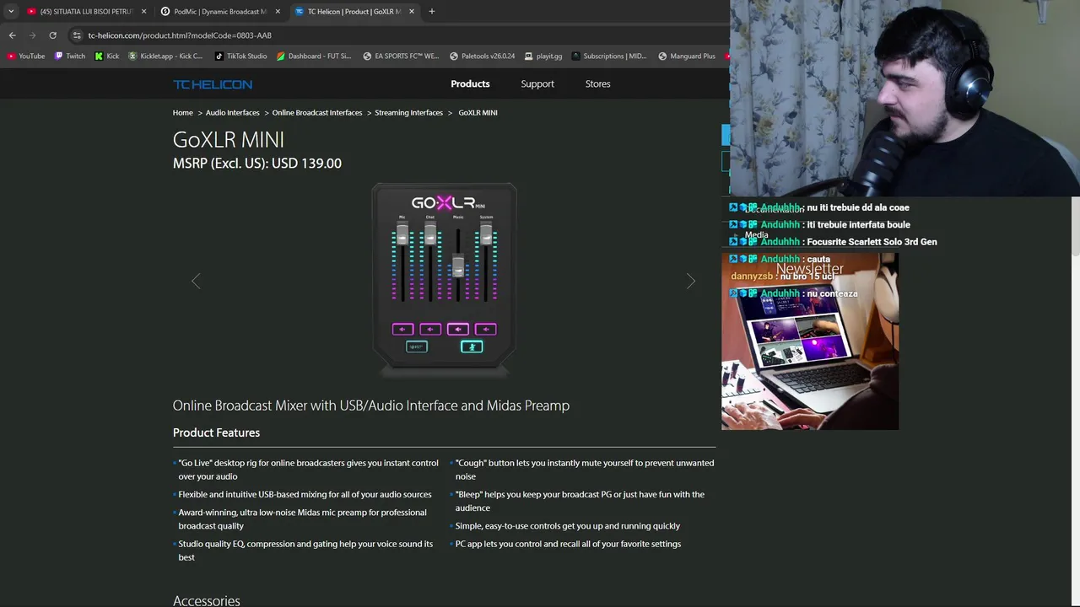The height and width of the screenshot is (607, 1080).
Task: Open Audio Interfaces breadcrumb link
Action: [x=232, y=112]
